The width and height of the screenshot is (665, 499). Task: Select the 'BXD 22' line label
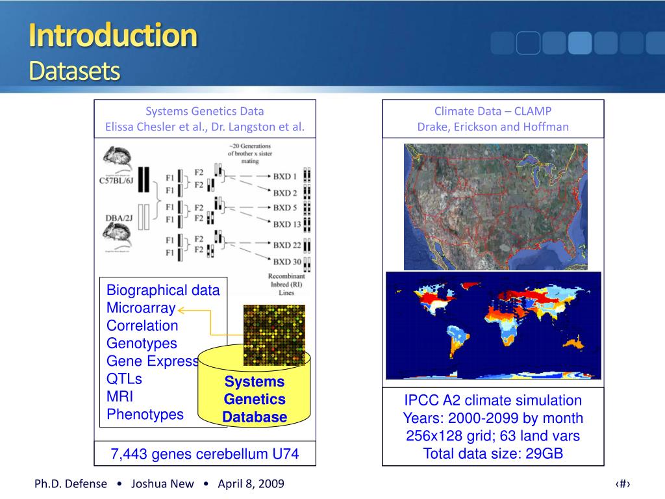tap(286, 245)
